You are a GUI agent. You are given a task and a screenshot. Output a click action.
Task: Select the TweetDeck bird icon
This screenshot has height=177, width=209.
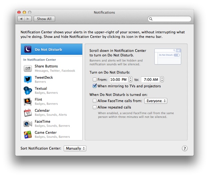(28, 79)
